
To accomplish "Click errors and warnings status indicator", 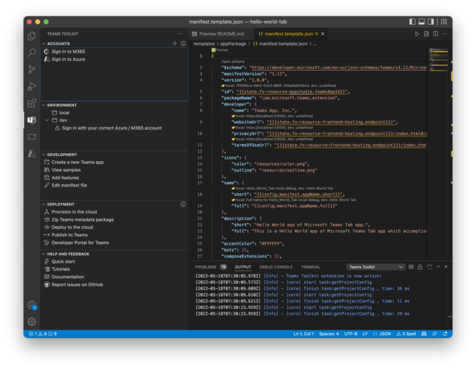I will pyautogui.click(x=43, y=334).
